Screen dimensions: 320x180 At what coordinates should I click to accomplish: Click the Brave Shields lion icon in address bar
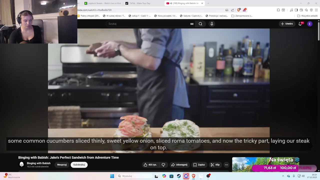click(x=238, y=10)
